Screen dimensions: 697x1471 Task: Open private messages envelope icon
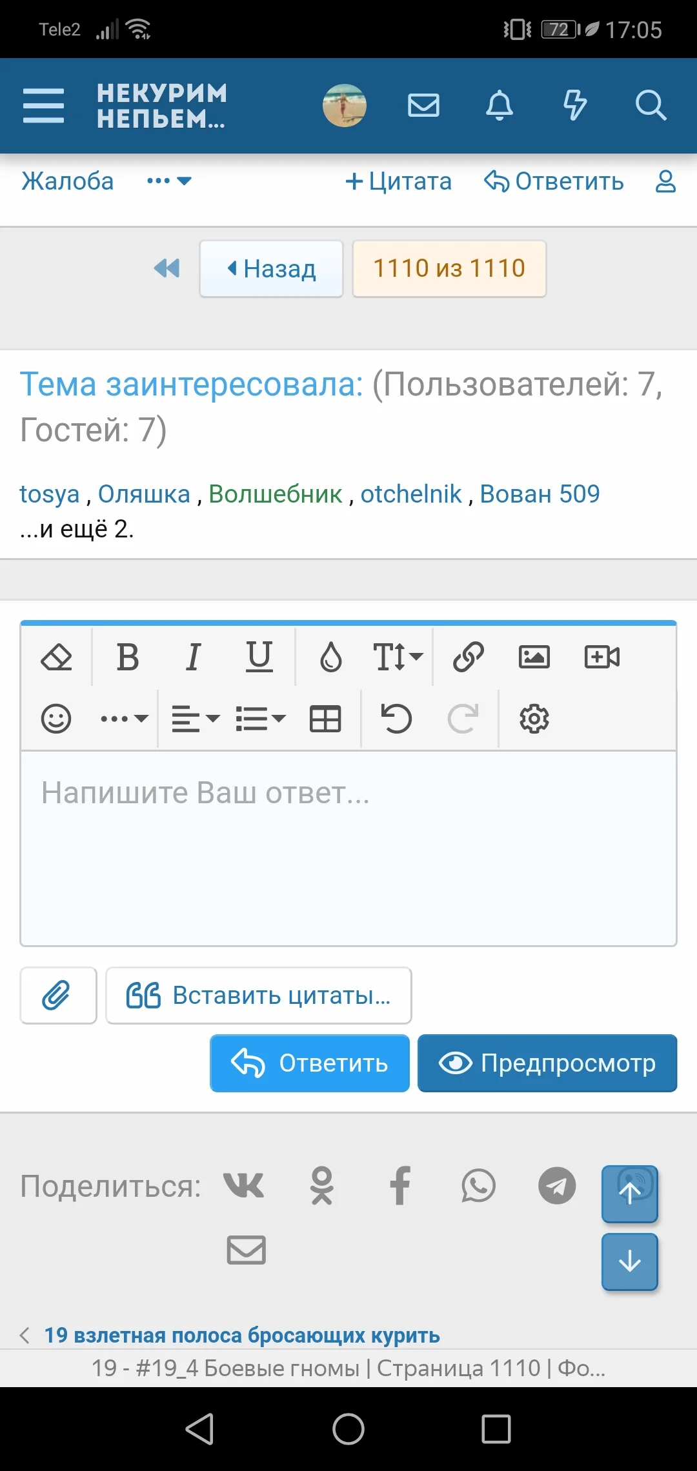pos(423,105)
